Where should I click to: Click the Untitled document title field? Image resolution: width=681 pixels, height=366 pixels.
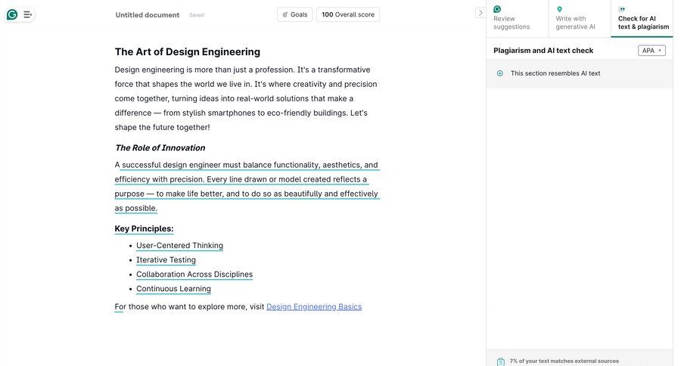click(x=148, y=15)
